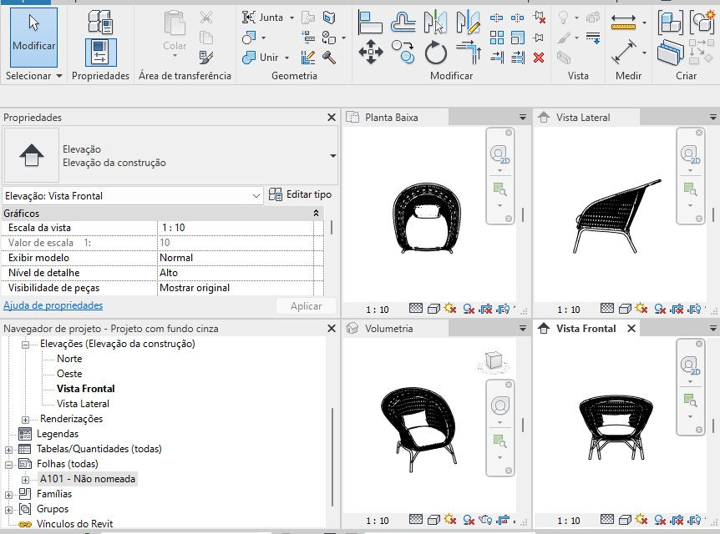The width and height of the screenshot is (720, 534).
Task: Toggle sun path in Vista Frontal view bar
Action: (x=641, y=519)
